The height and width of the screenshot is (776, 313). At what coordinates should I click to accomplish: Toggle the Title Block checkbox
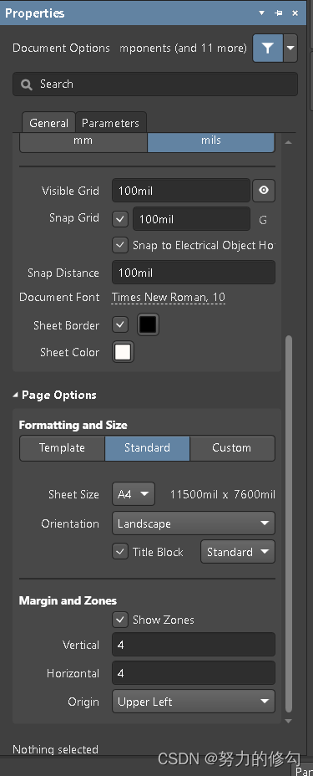[120, 552]
